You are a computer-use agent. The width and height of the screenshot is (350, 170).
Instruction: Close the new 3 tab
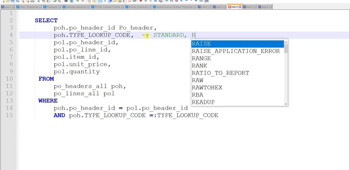pos(225,7)
